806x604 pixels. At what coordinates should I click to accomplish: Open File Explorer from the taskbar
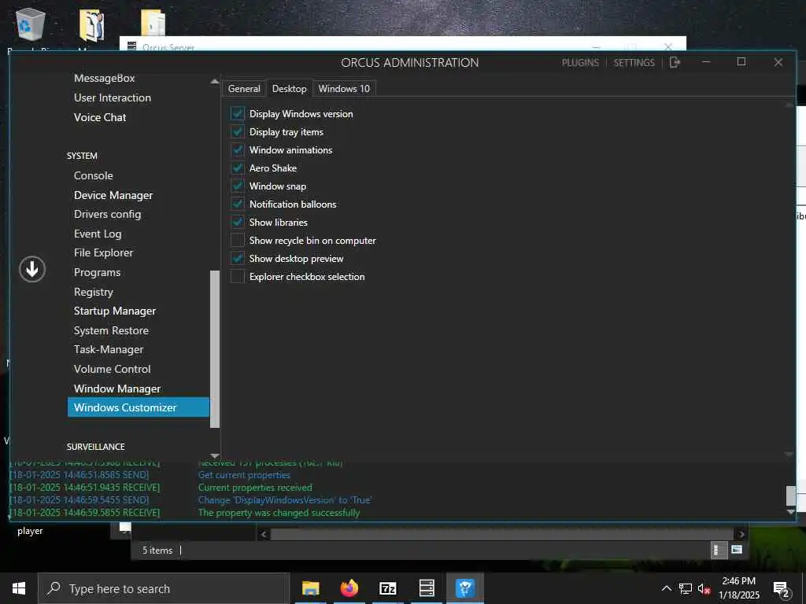point(310,588)
